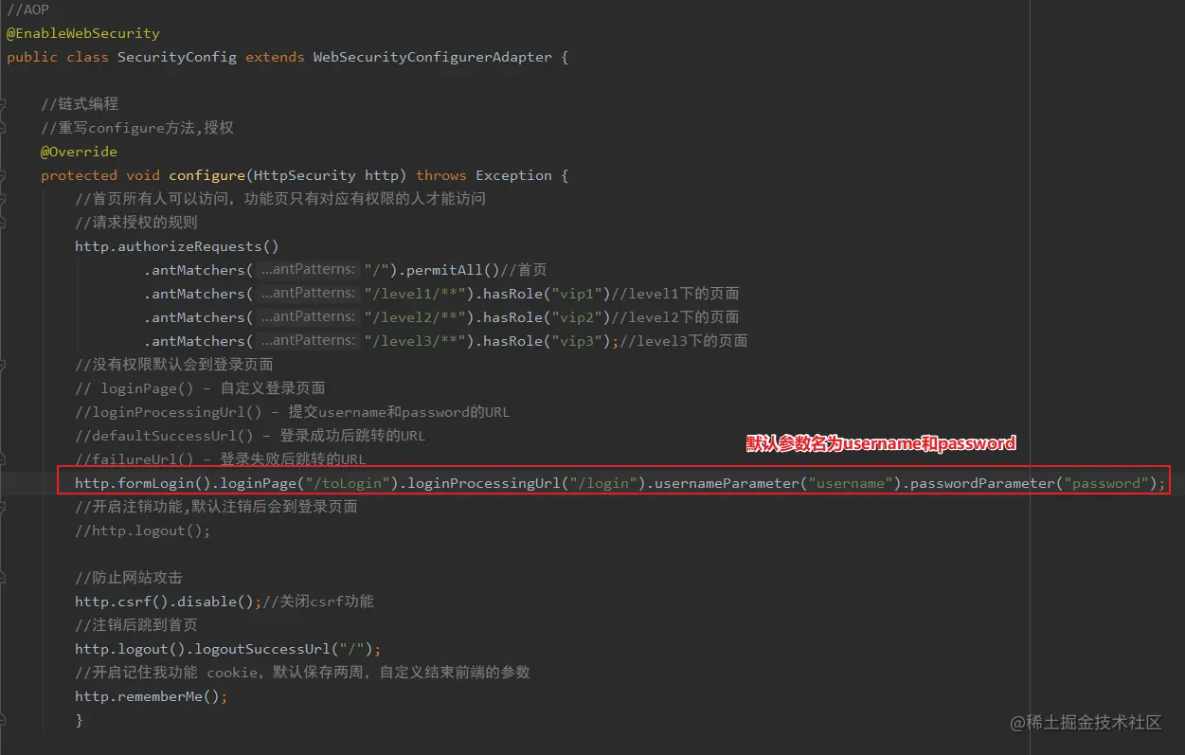
Task: Click the http.rememberMe() statement
Action: tap(152, 696)
